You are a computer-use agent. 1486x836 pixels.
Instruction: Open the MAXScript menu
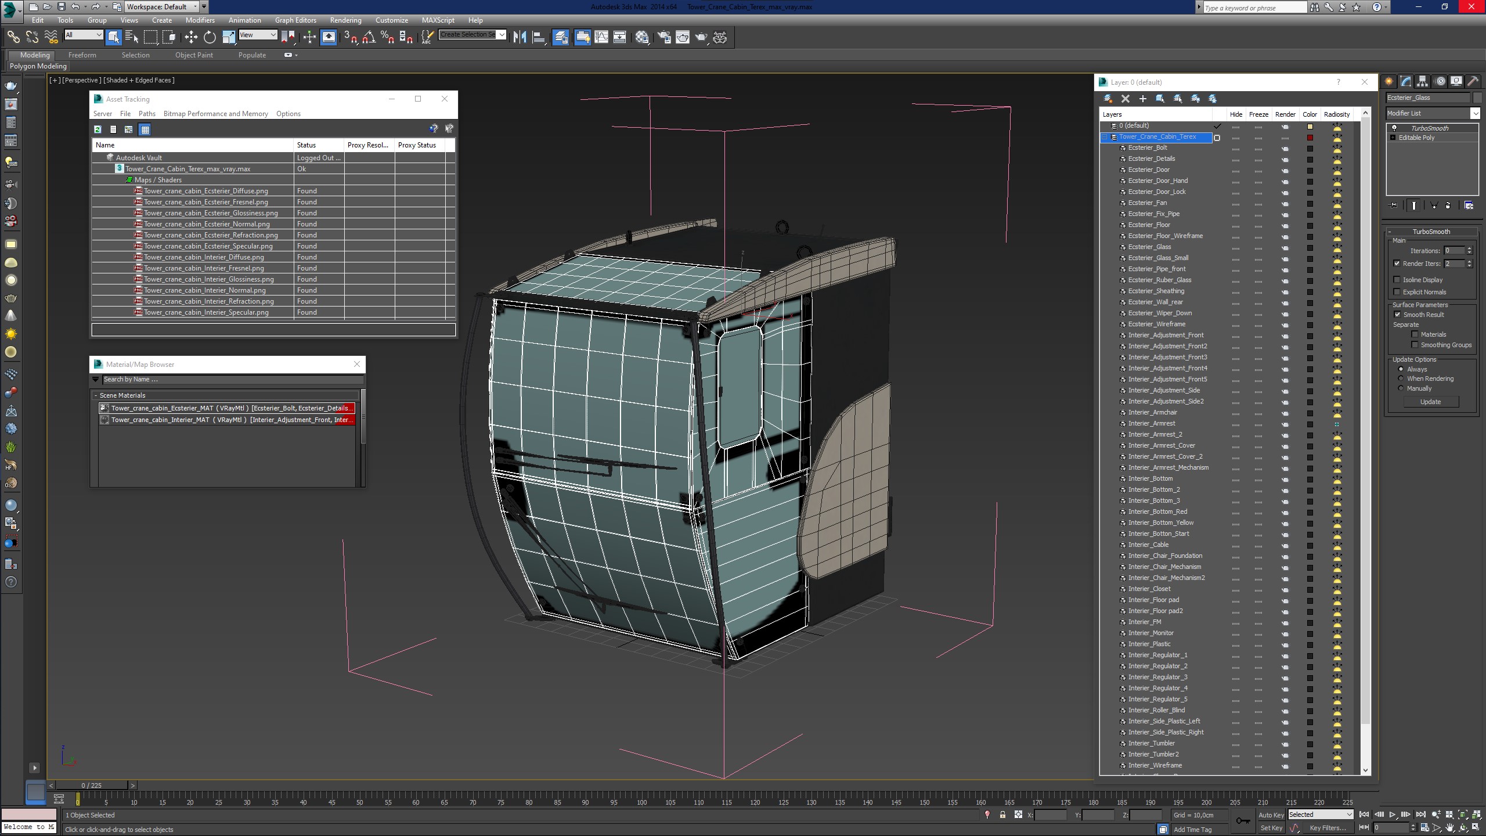click(x=438, y=20)
